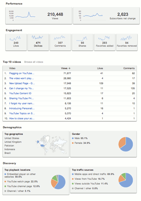Click Mobile apps and direct traffic entry

coord(93,174)
